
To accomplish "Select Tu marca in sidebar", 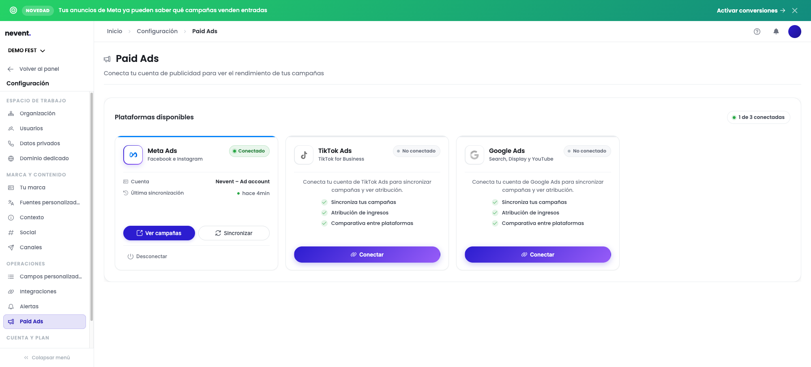I will click(x=45, y=188).
